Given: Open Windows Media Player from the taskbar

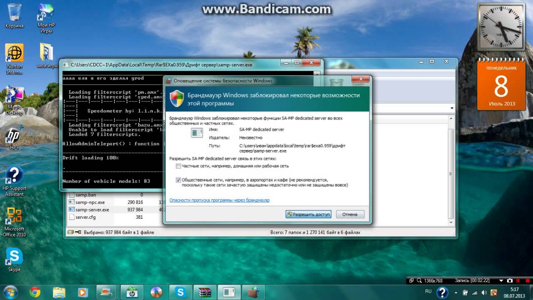Looking at the screenshot, I should [83, 292].
